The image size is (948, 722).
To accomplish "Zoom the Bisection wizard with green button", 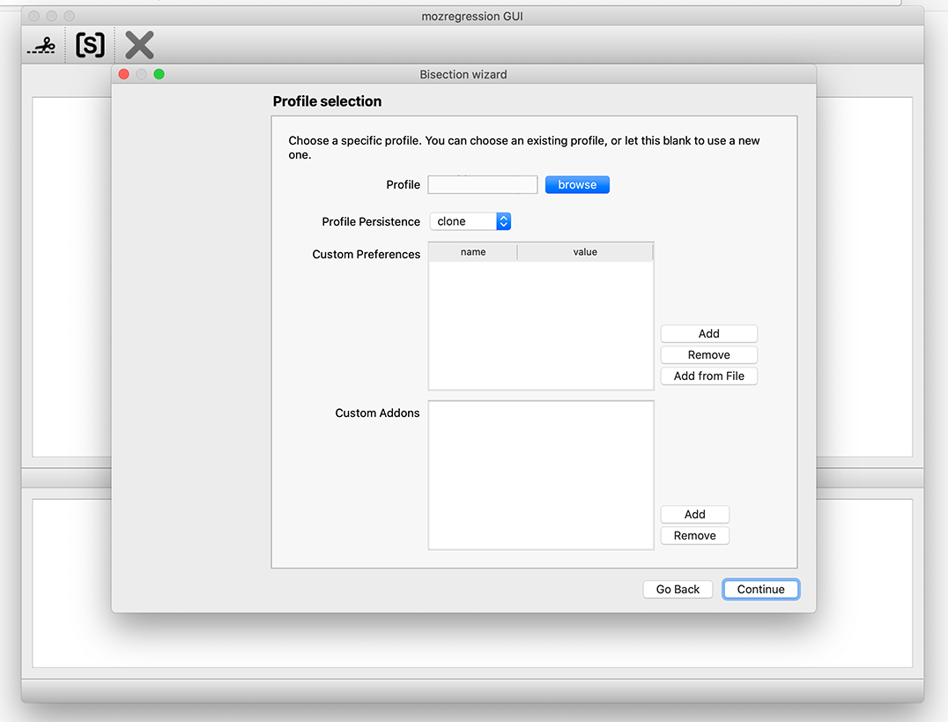I will tap(159, 74).
